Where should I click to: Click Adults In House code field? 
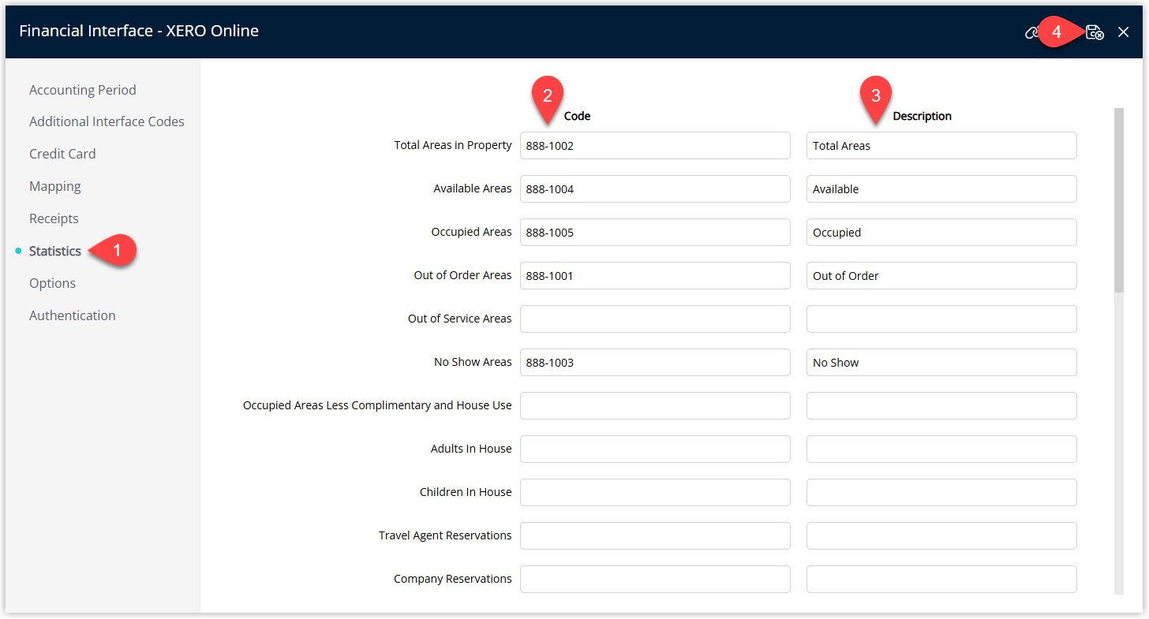click(x=655, y=449)
